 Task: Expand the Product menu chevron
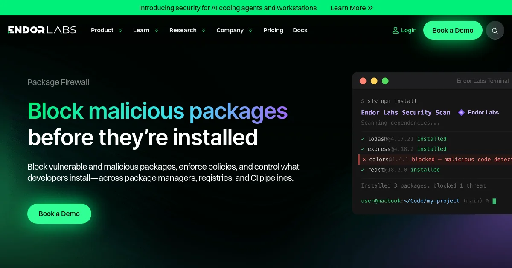pos(120,30)
